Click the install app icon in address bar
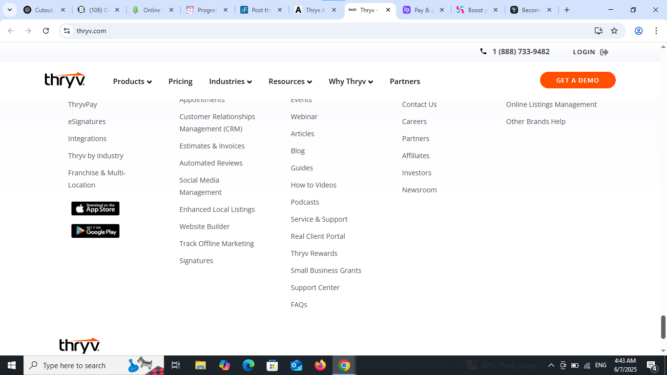667x375 pixels. coord(599,31)
